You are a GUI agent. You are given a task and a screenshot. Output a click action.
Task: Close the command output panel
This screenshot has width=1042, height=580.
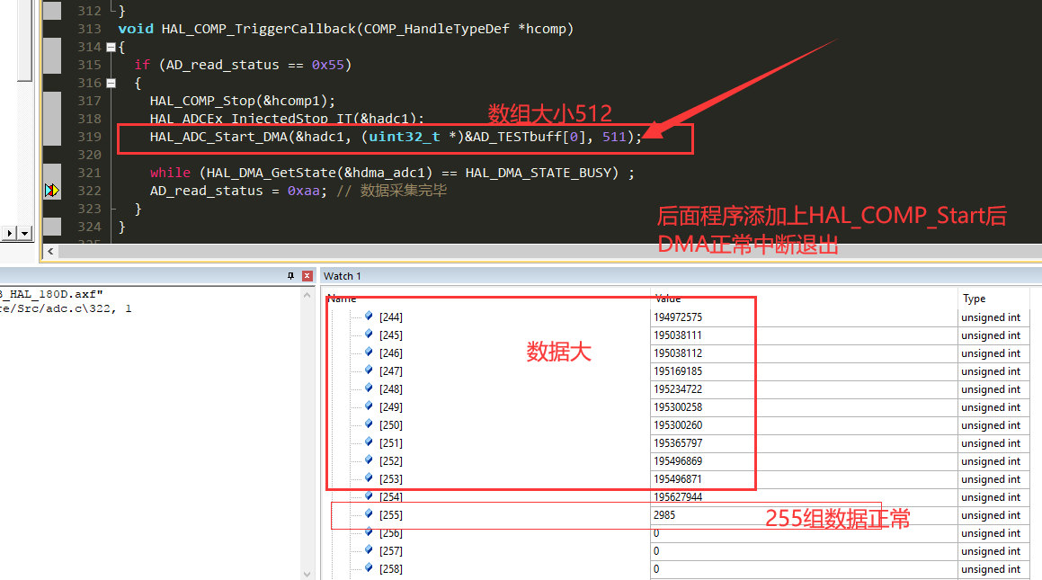[x=307, y=276]
